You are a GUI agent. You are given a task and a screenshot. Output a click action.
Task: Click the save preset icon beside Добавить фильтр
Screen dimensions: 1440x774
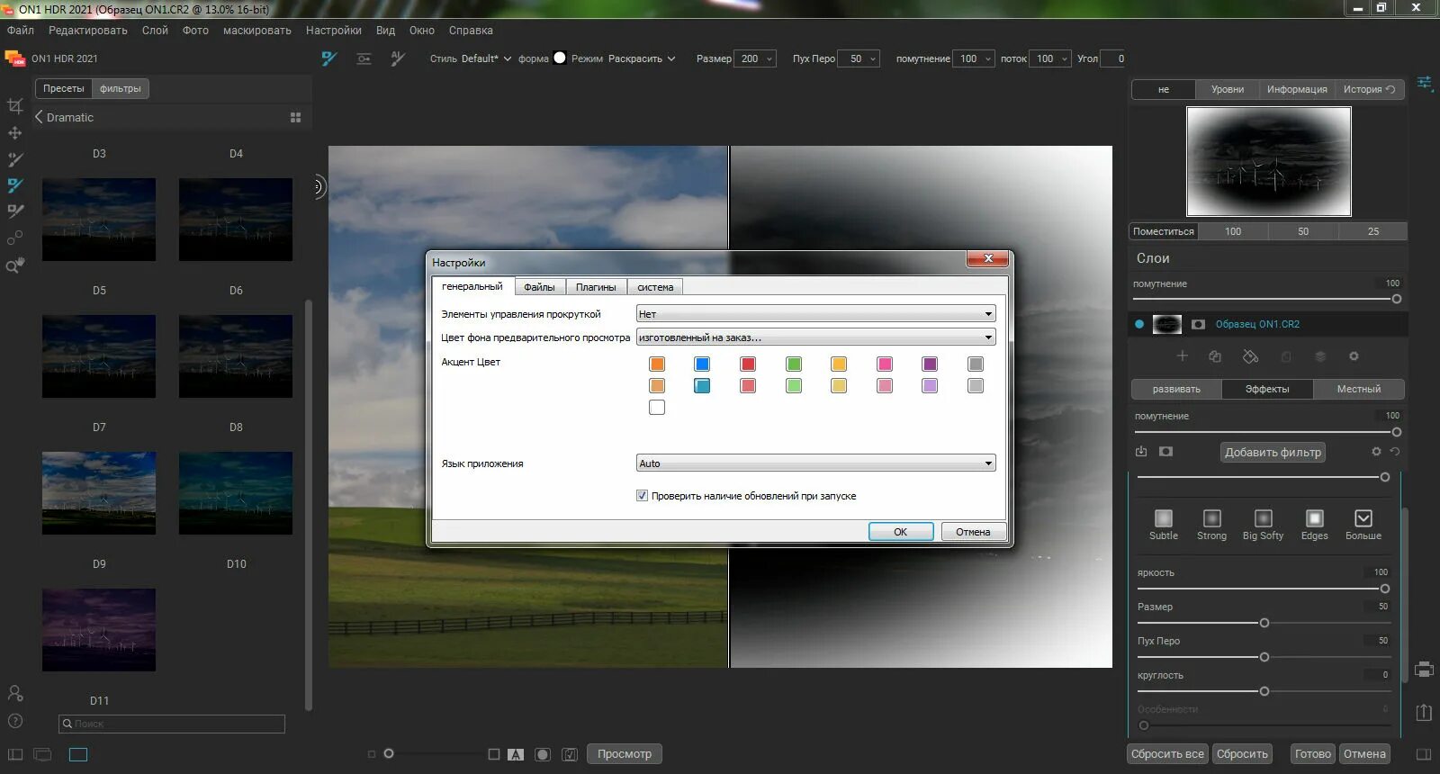(x=1141, y=452)
